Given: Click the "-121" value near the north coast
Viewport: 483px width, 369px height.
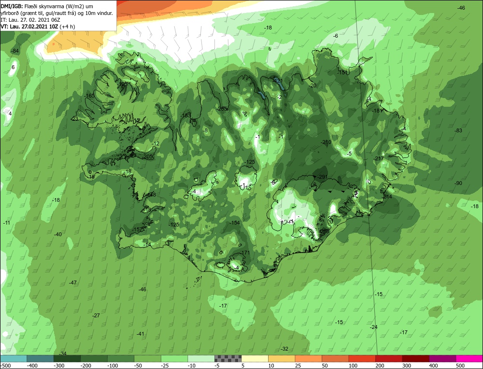Looking at the screenshot, I should 278,81.
